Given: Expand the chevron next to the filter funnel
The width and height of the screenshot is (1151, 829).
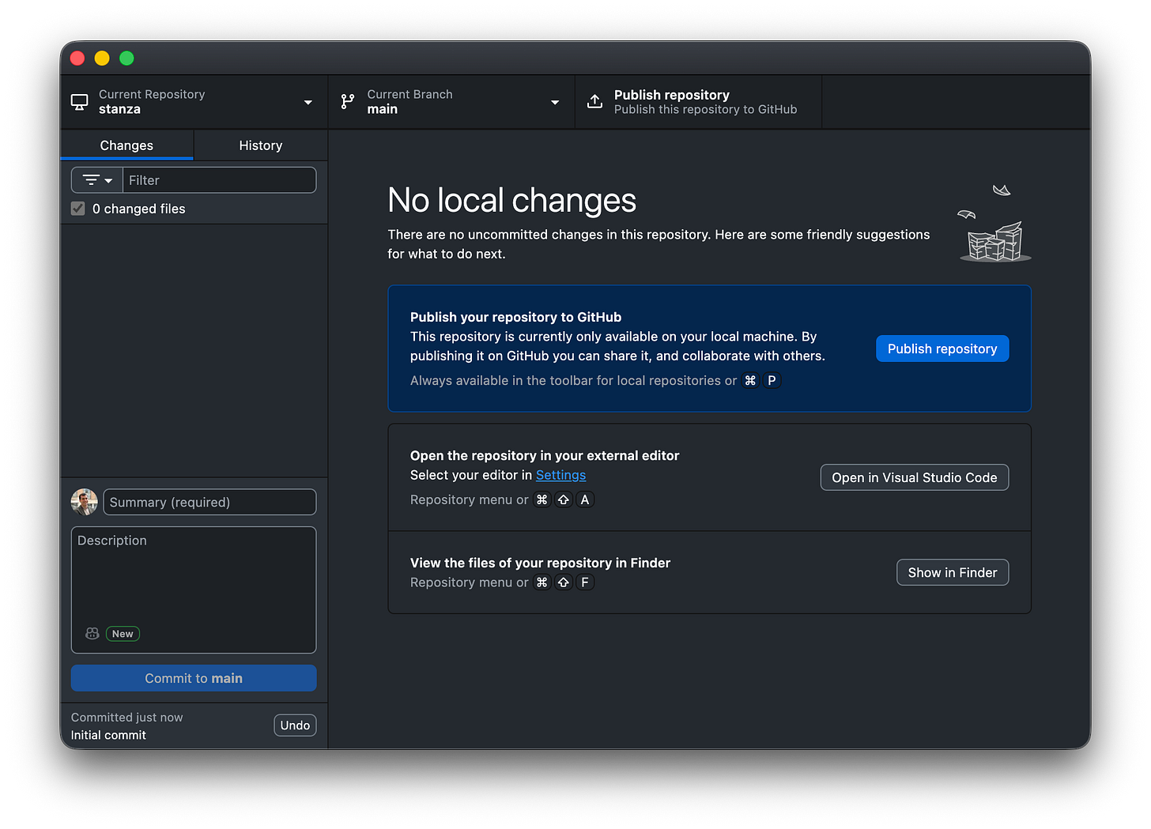Looking at the screenshot, I should click(108, 179).
